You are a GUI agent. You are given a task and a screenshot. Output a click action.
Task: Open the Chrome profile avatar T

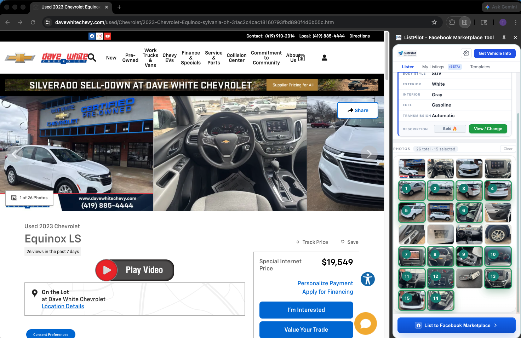pyautogui.click(x=503, y=22)
